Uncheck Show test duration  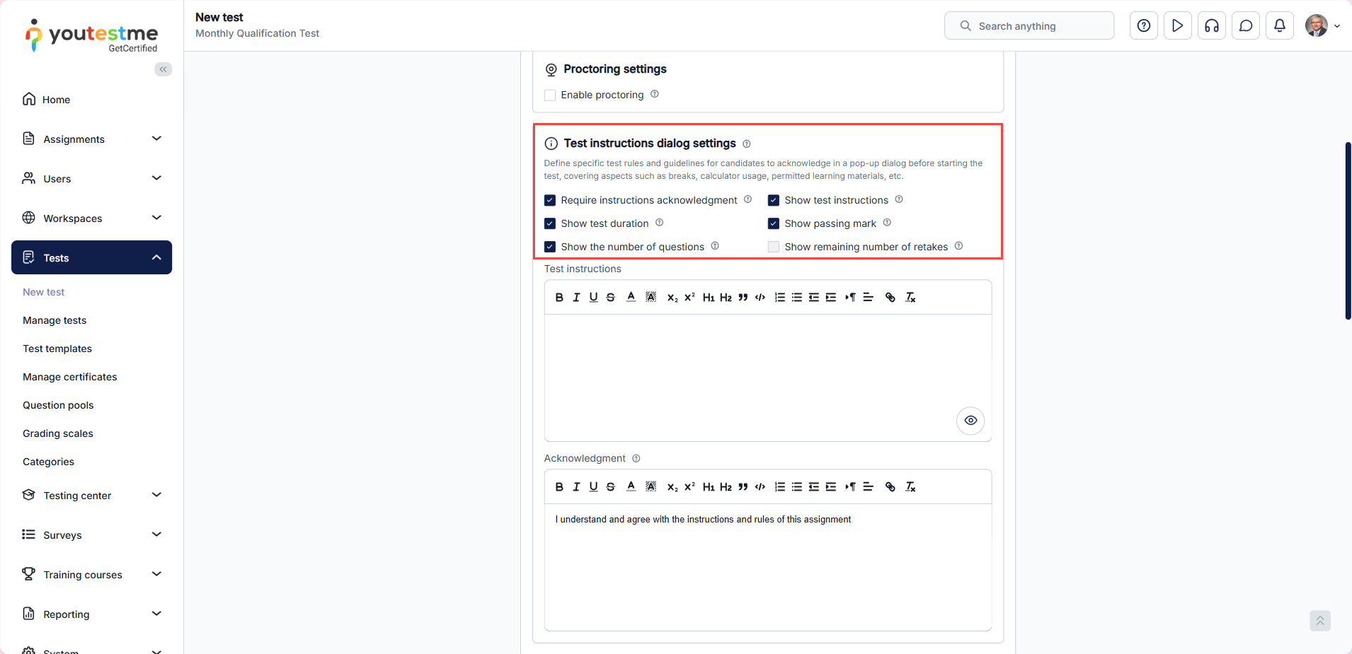[550, 223]
